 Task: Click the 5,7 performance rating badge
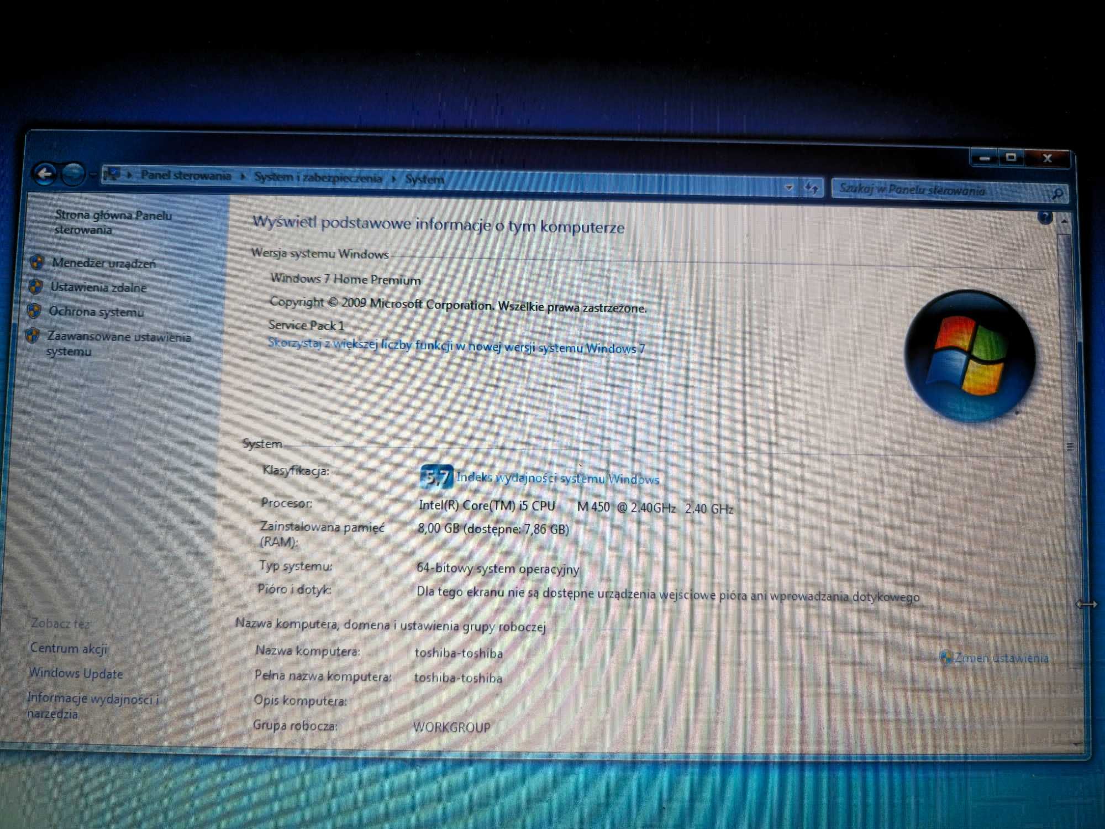tap(436, 476)
